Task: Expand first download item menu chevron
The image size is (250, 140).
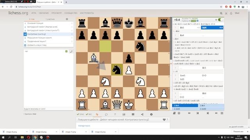Action: click(27, 132)
